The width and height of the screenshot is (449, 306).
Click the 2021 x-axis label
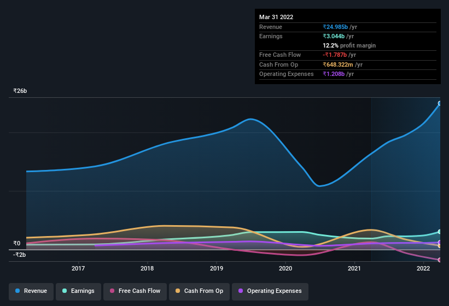[x=354, y=268]
